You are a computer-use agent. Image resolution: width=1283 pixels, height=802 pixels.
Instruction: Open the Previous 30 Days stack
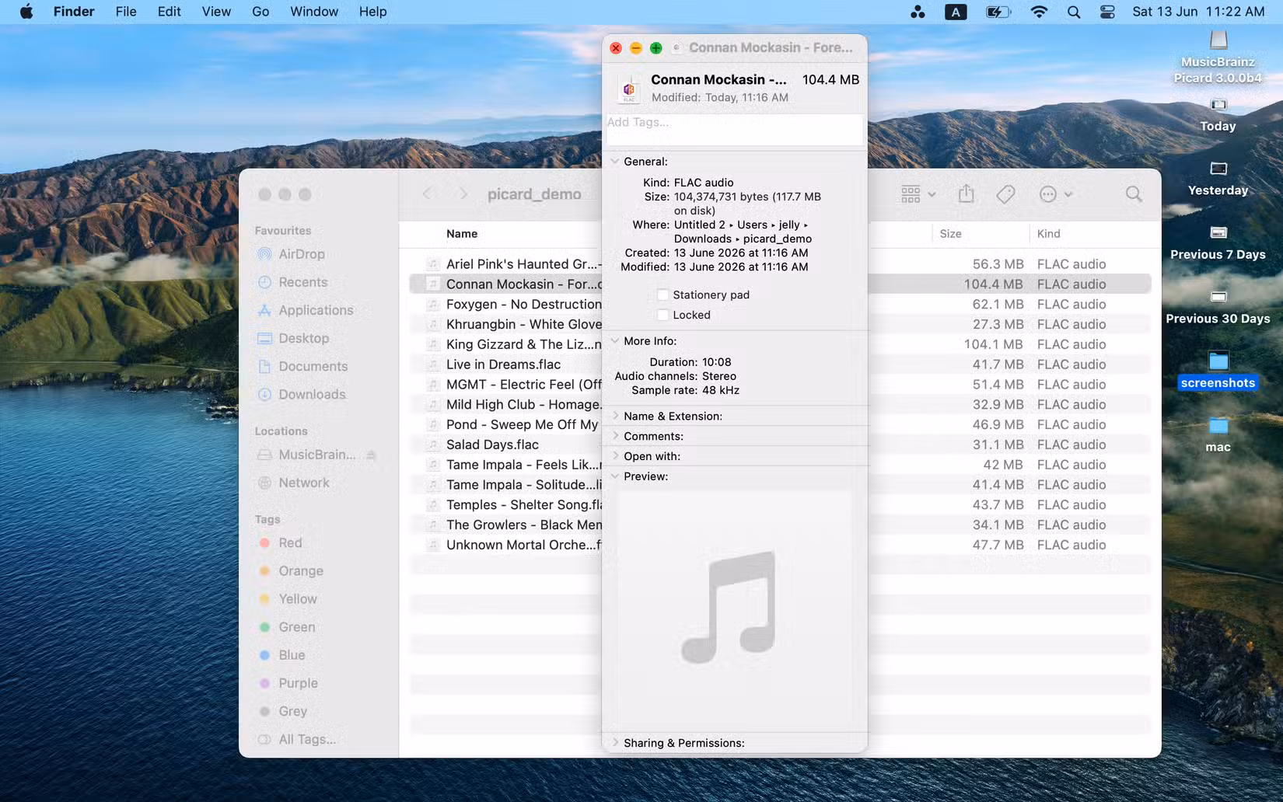[x=1218, y=307]
